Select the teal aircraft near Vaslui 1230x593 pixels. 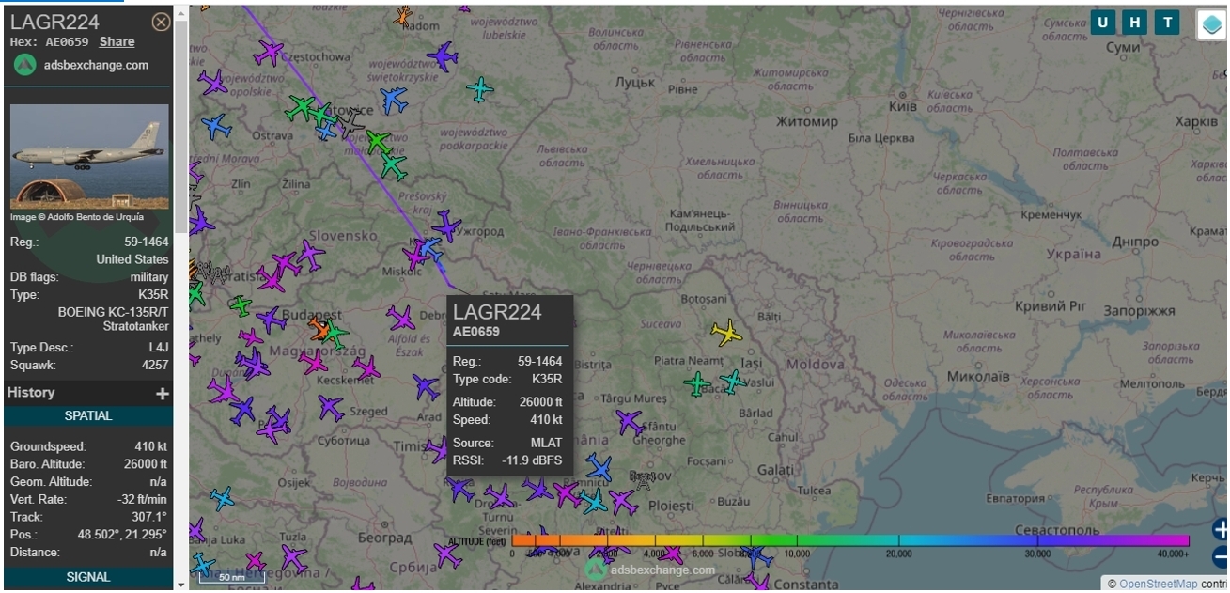coord(732,382)
